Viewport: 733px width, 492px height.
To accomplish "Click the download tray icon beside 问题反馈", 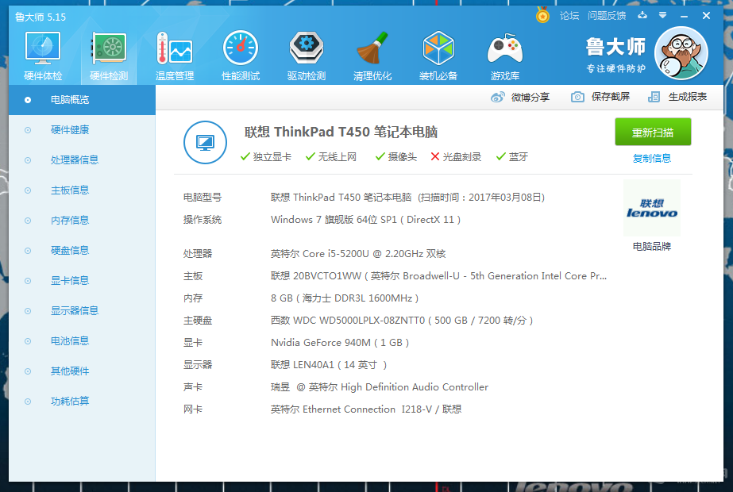I will (x=642, y=15).
